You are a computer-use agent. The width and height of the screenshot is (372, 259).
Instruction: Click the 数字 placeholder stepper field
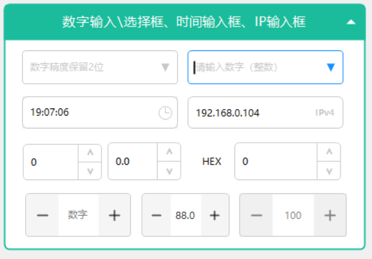pyautogui.click(x=79, y=215)
